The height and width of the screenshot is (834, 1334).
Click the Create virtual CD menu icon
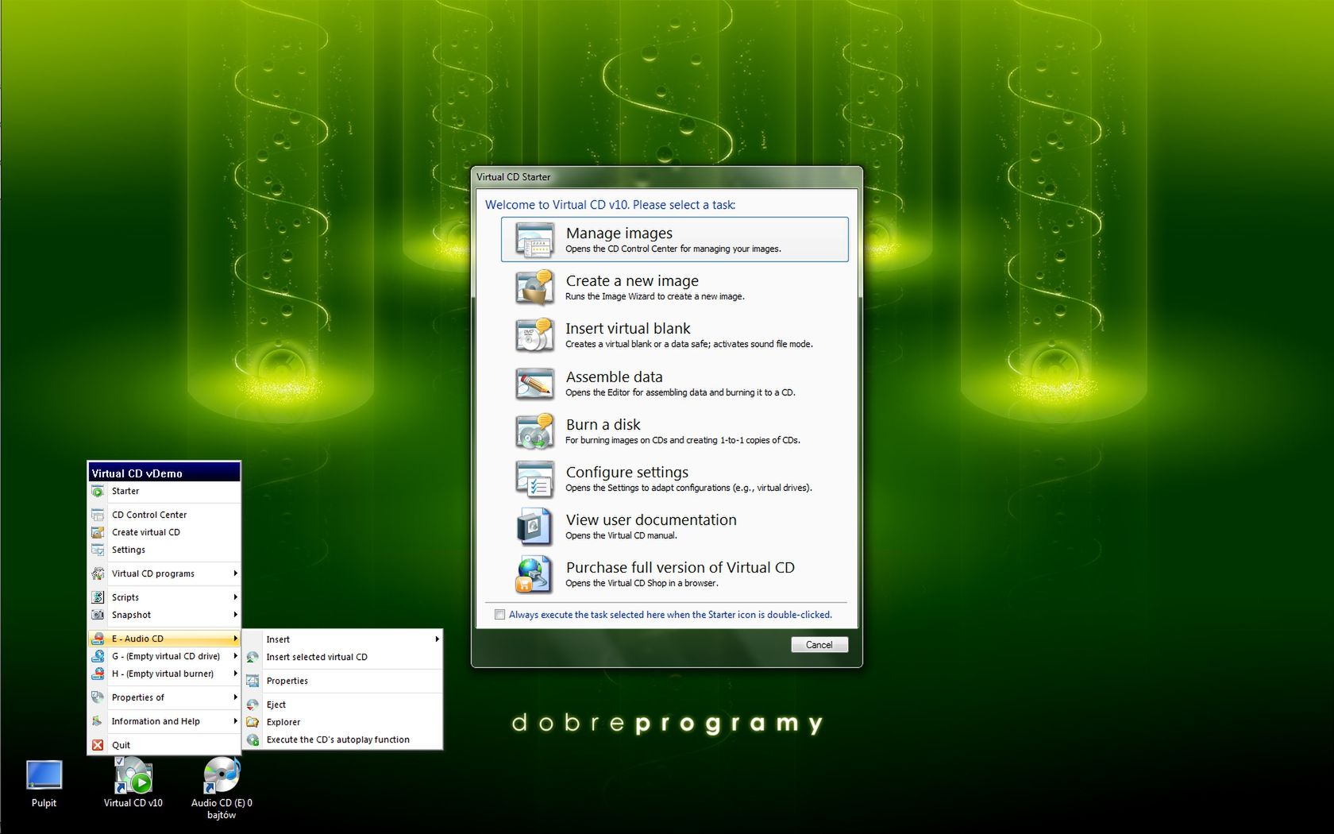[98, 532]
